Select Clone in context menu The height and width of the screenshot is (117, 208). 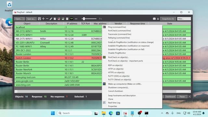coord(110,99)
